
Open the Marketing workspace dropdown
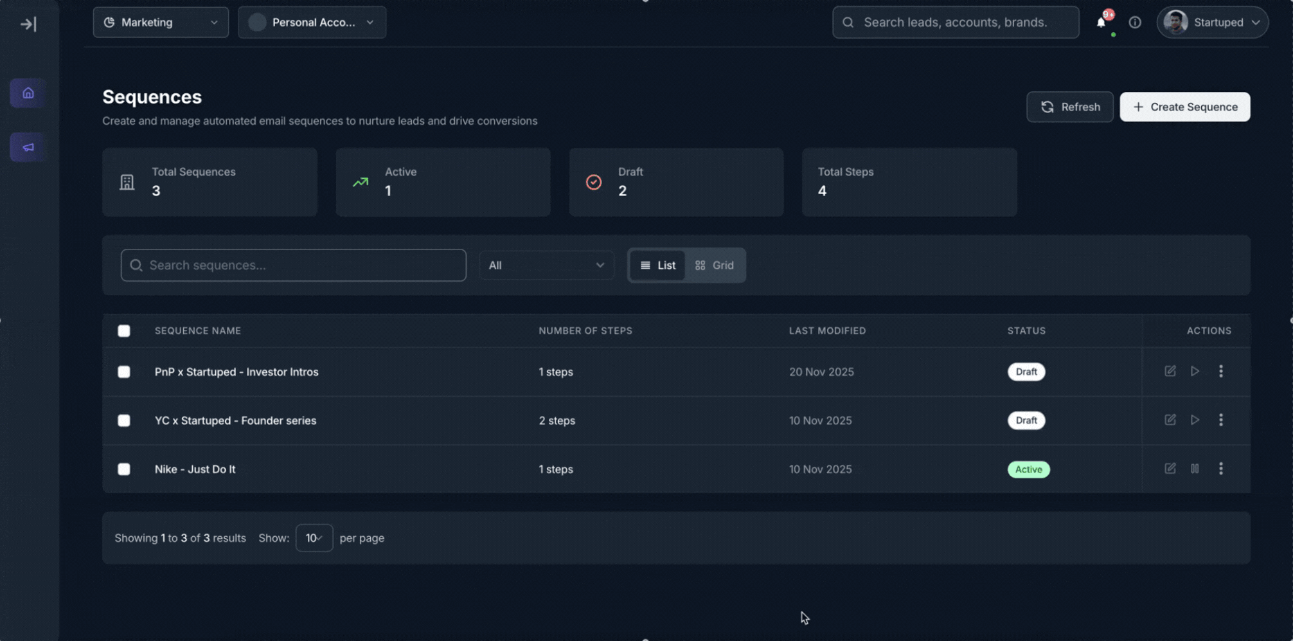point(161,23)
